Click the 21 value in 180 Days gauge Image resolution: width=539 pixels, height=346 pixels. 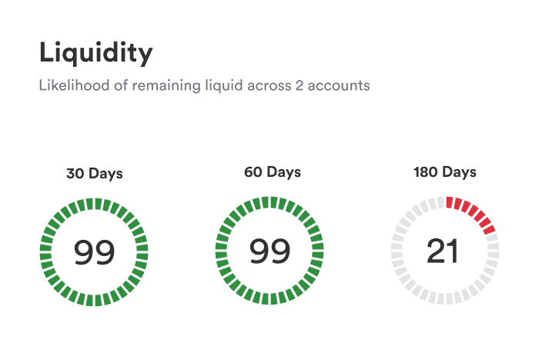(442, 252)
